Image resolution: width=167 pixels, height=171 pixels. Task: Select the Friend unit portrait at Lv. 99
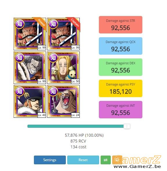point(30,34)
